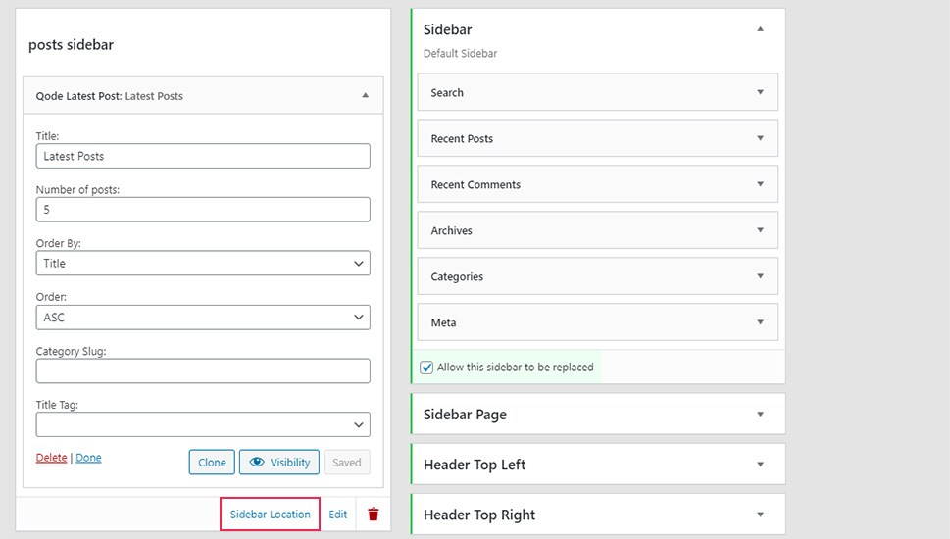
Task: Focus the Category Slug input field
Action: pos(203,370)
